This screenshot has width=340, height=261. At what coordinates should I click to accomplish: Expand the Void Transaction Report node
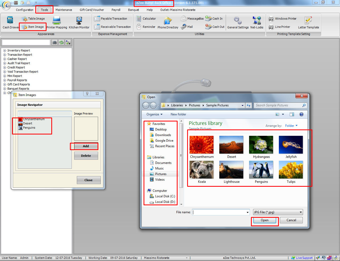[x=5, y=72]
